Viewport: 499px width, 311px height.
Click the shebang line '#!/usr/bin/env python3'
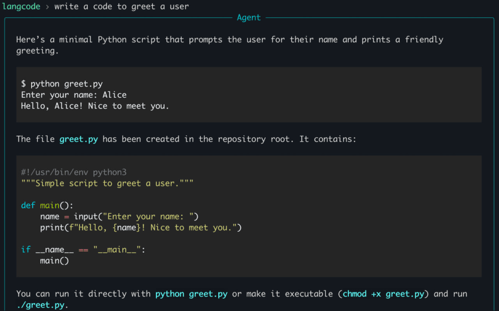[74, 172]
